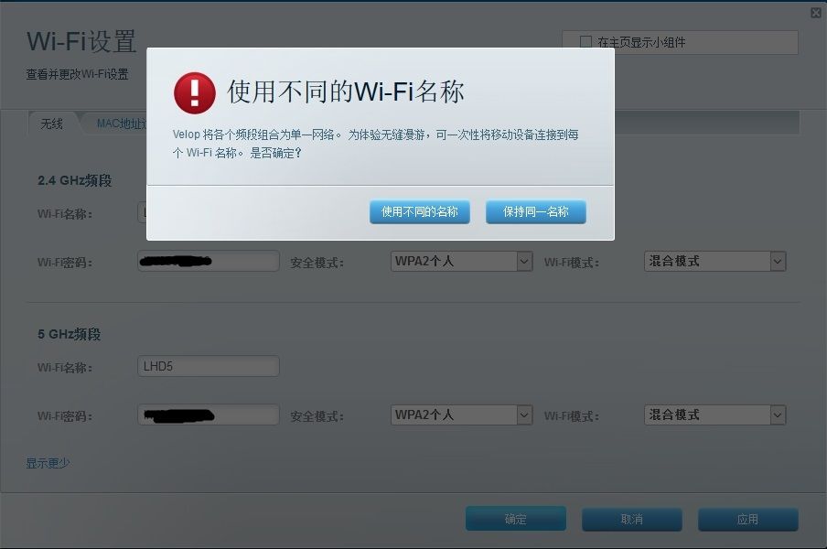Focus the 2.4 GHz Wi-Fi密码 field
This screenshot has width=827, height=549.
209,261
